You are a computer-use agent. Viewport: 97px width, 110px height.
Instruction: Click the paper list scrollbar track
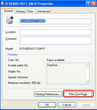(x=87, y=73)
